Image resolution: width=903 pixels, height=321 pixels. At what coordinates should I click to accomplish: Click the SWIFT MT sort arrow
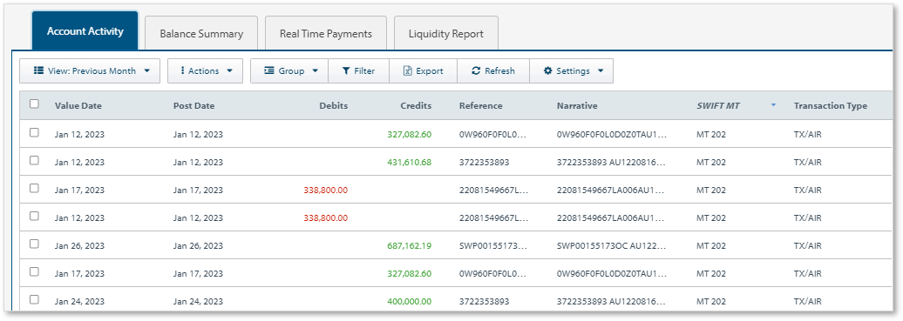[773, 104]
